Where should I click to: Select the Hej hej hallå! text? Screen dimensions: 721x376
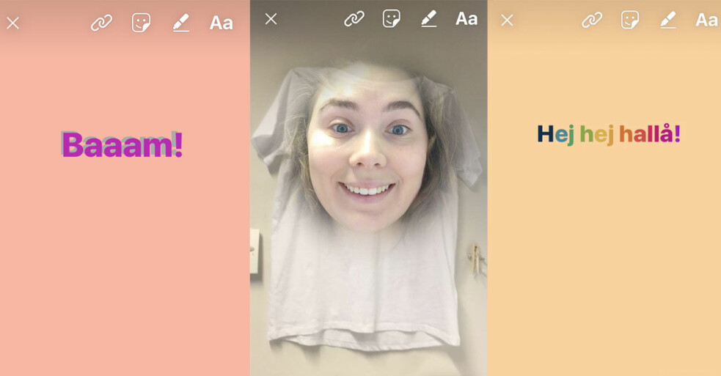[x=609, y=134]
